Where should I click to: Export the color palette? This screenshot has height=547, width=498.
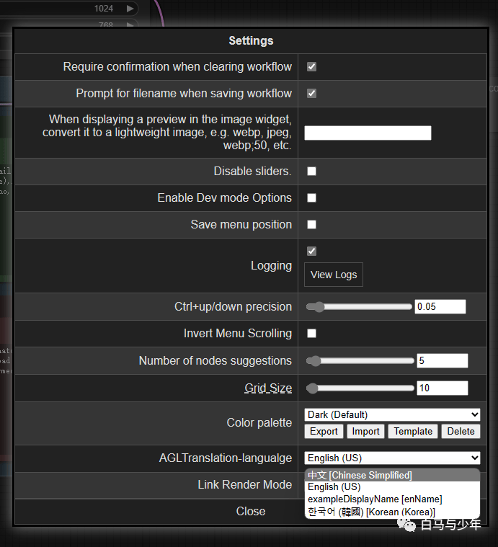coord(324,432)
